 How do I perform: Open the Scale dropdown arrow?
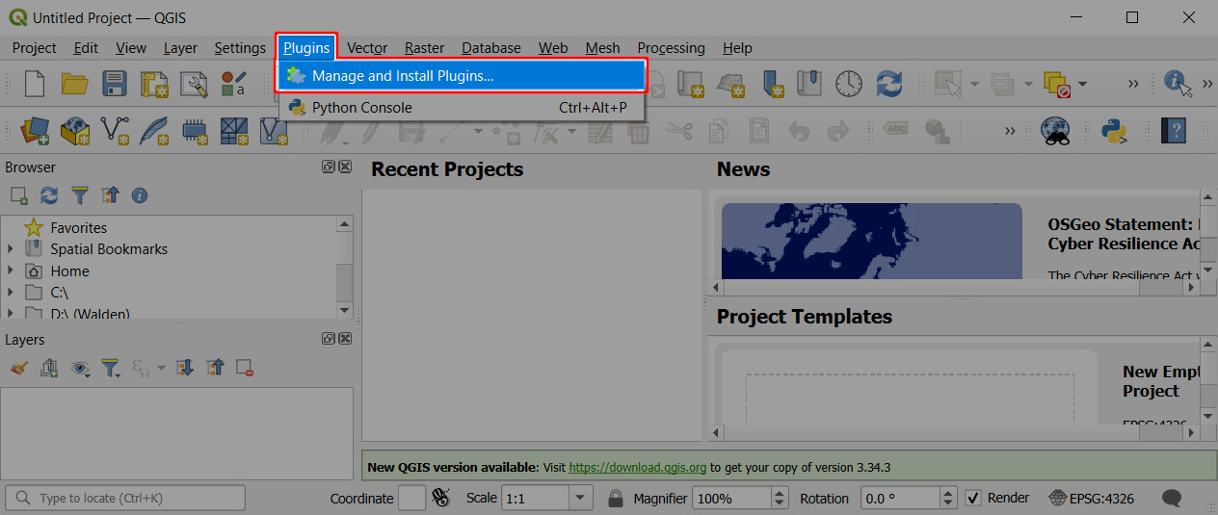(x=581, y=499)
